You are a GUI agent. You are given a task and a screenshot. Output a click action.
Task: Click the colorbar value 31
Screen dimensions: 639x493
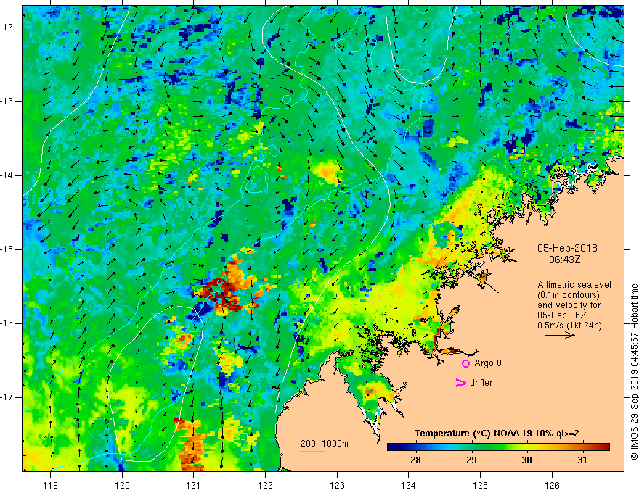click(x=582, y=460)
